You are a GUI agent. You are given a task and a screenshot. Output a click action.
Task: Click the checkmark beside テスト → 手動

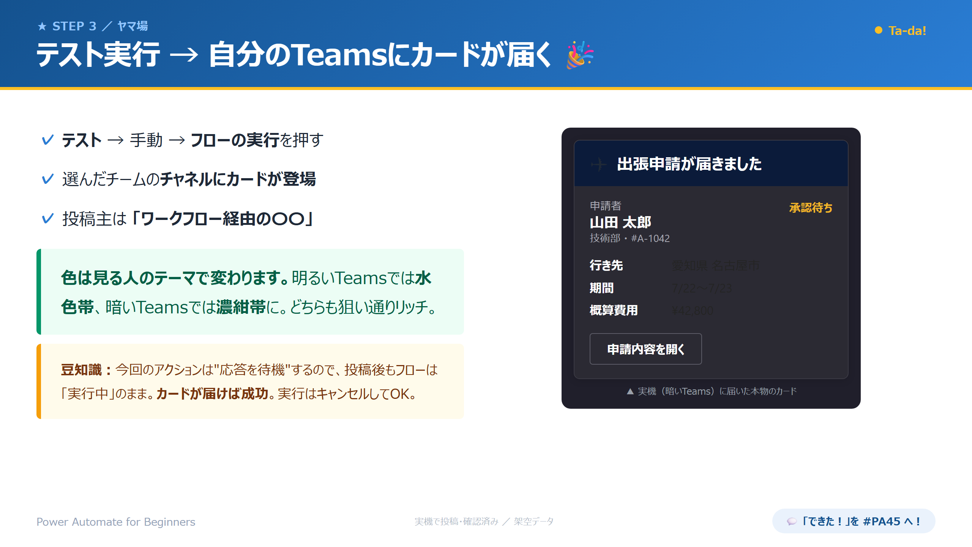(47, 140)
